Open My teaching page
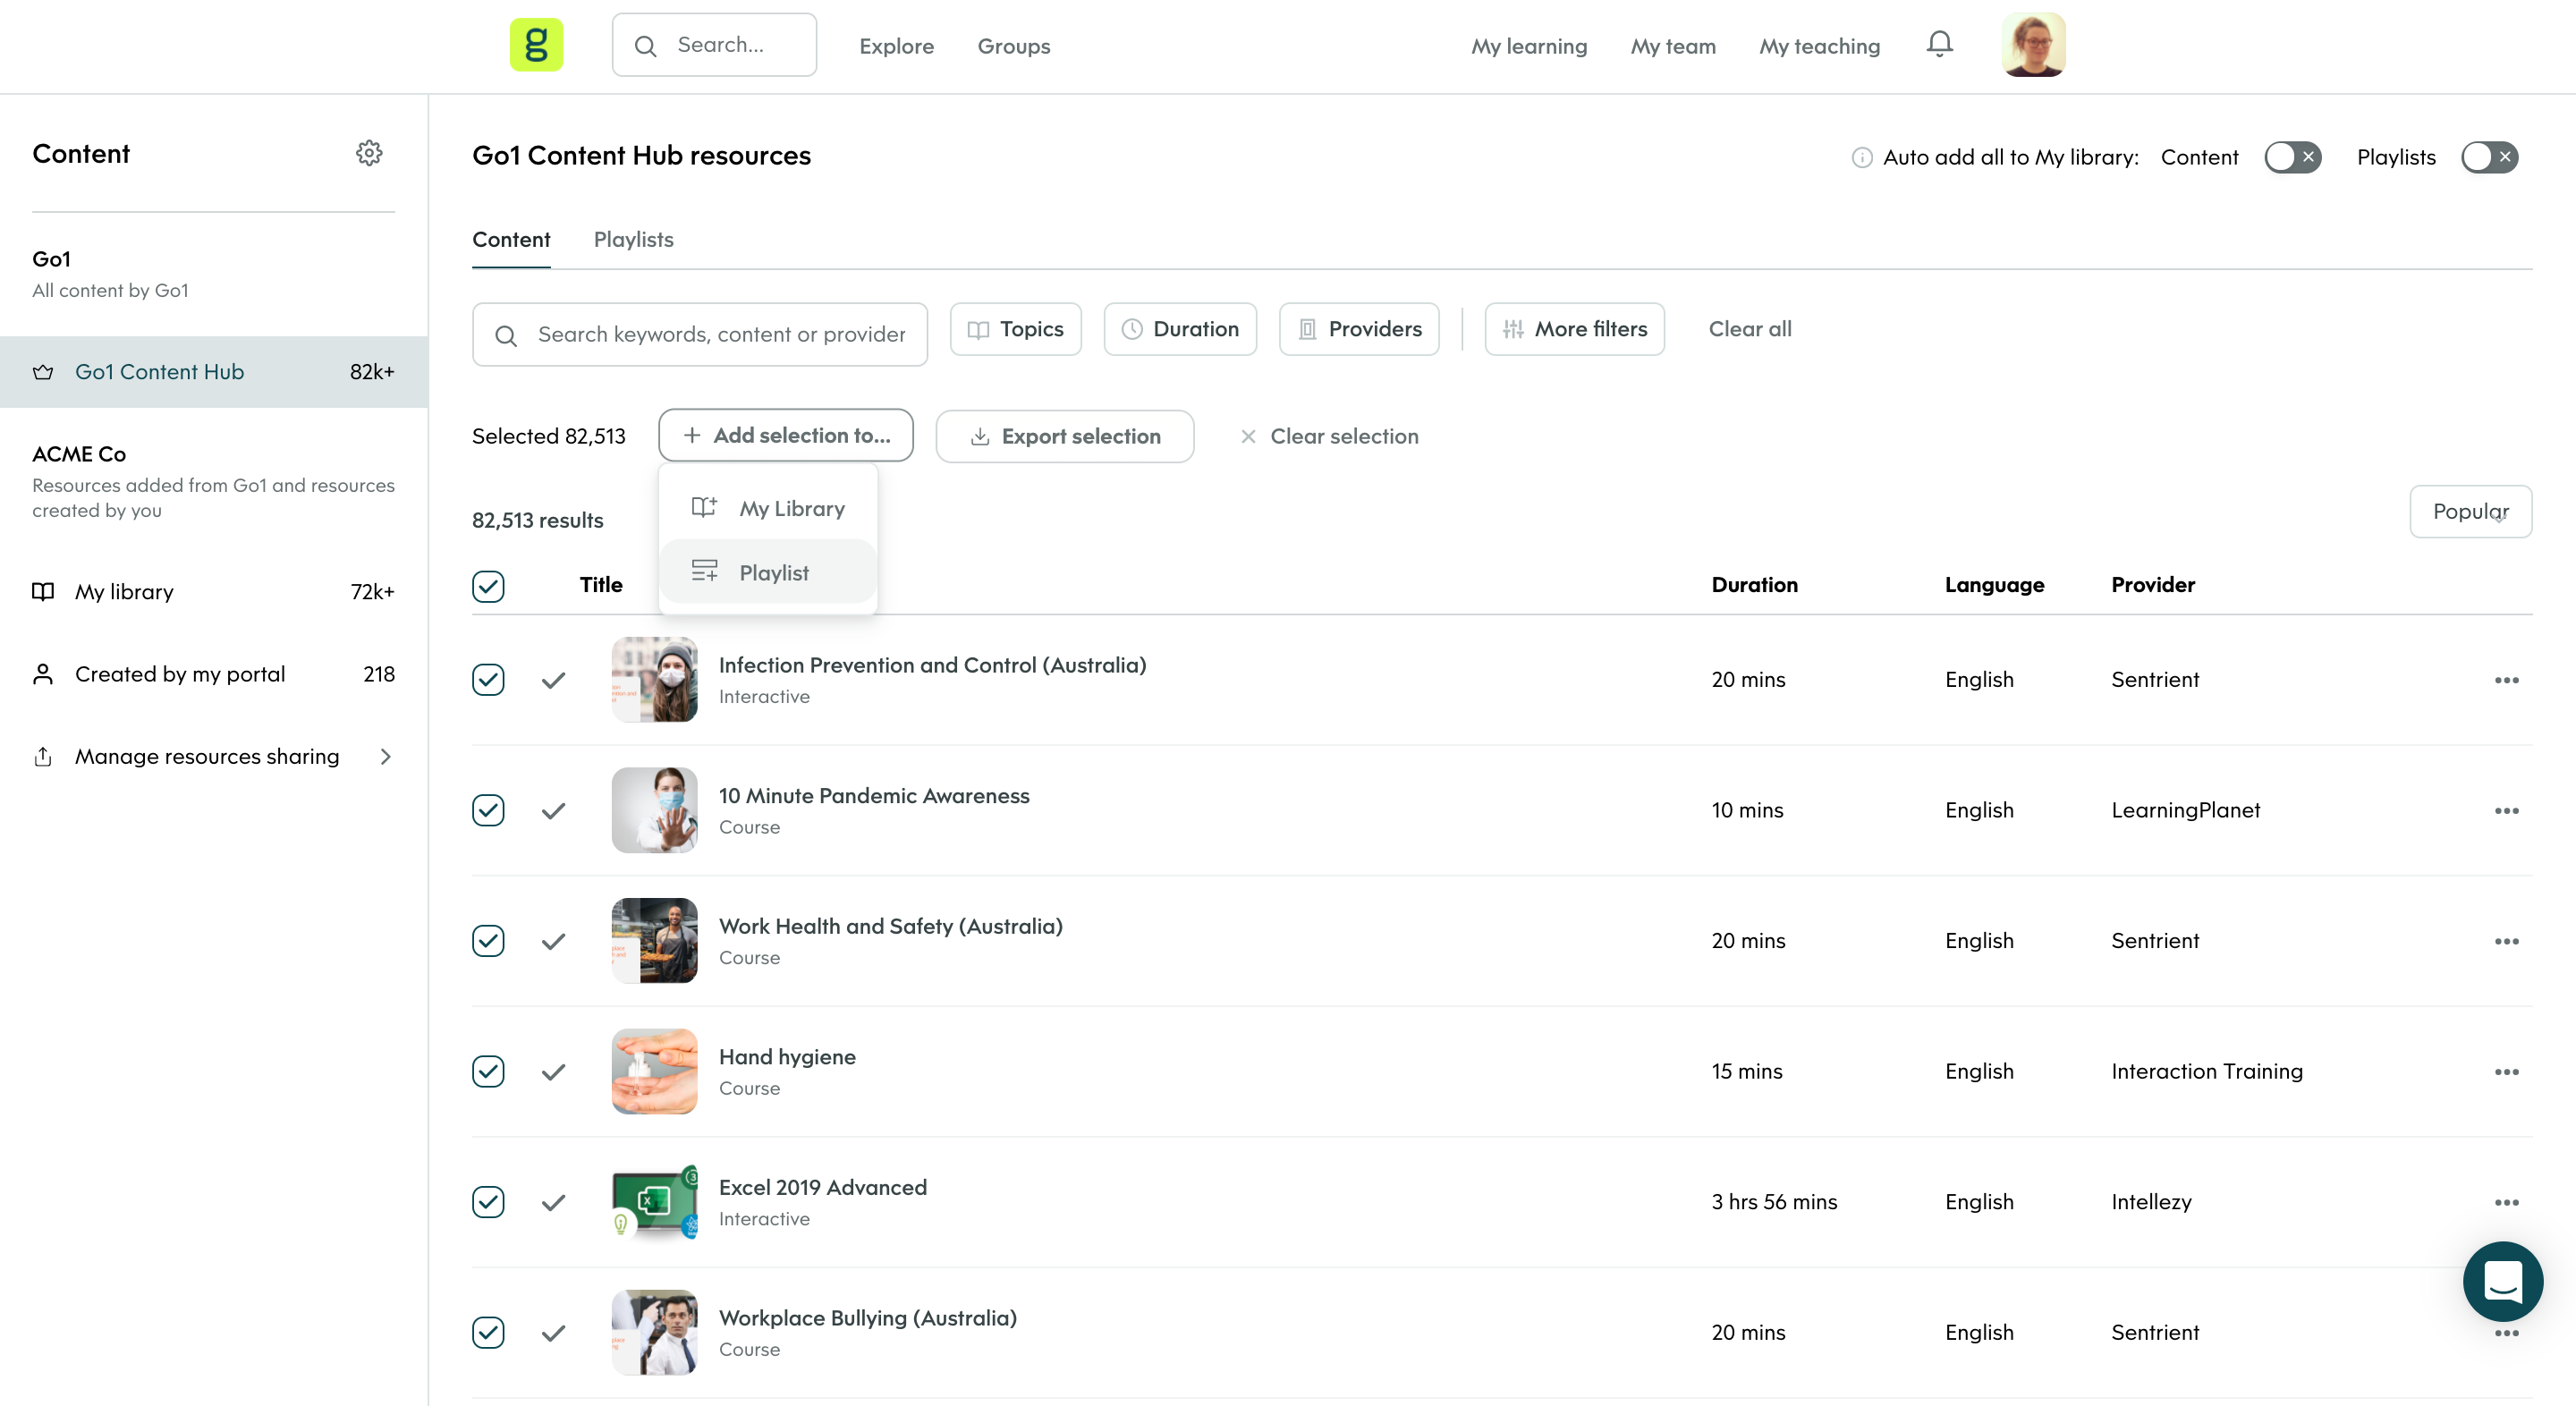 [x=1819, y=46]
